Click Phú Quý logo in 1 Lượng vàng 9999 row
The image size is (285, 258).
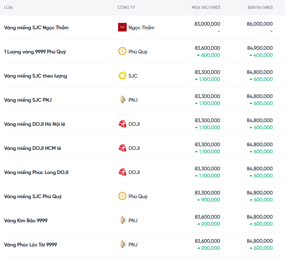pos(122,52)
